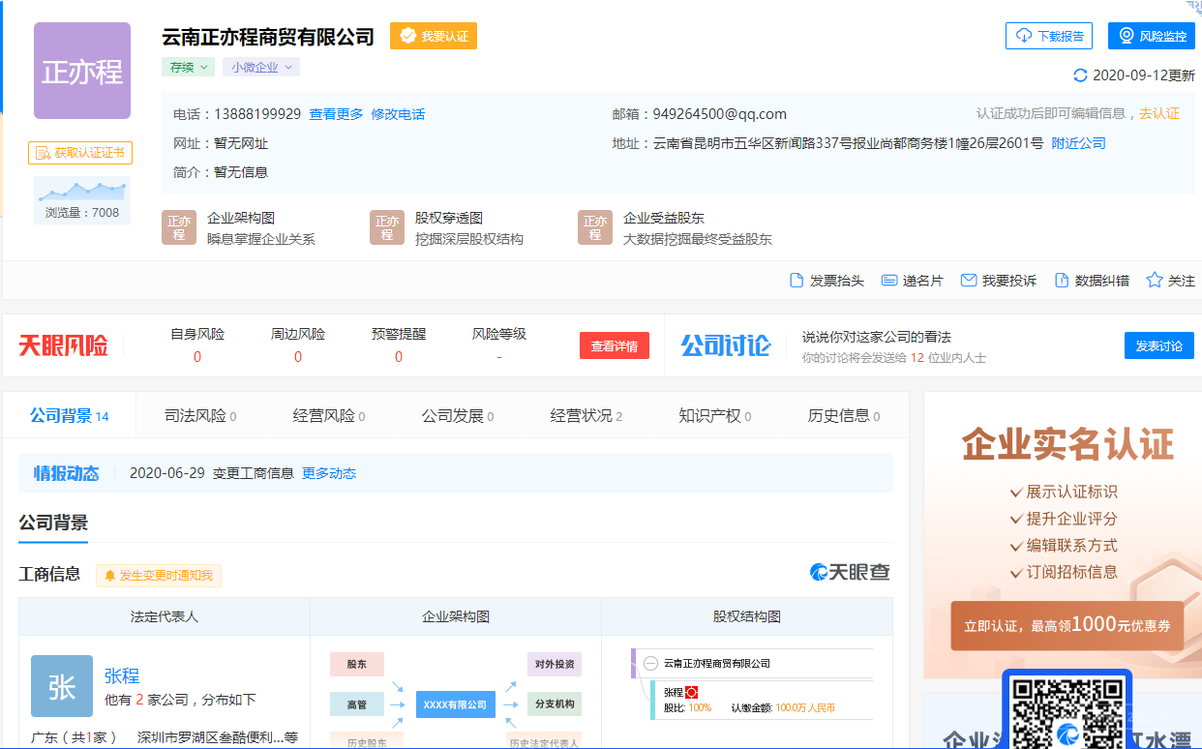Screen dimensions: 1202x749
Task: Switch to 历史信息 tab
Action: 844,416
